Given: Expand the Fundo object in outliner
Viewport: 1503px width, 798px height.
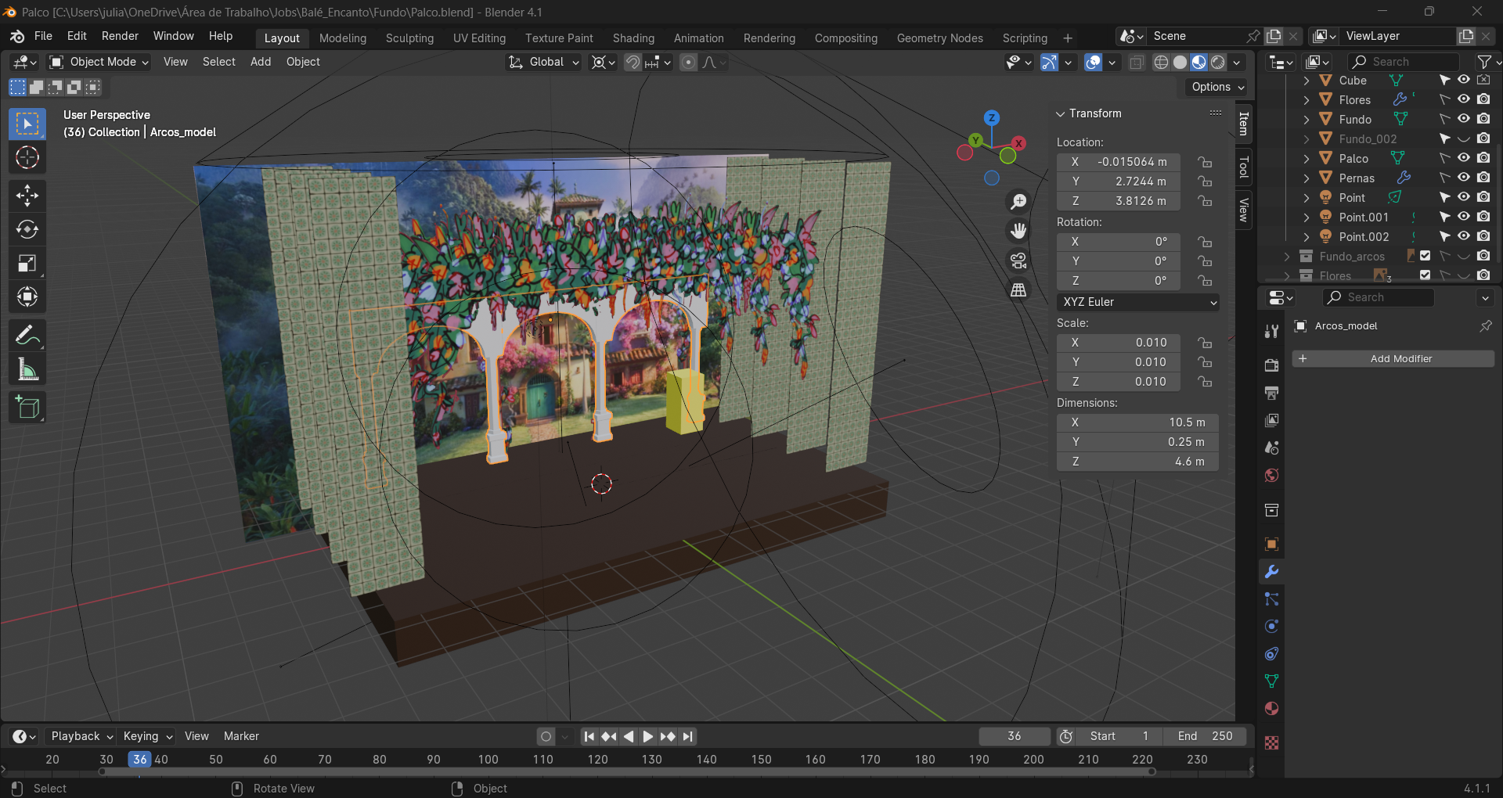Looking at the screenshot, I should point(1306,119).
